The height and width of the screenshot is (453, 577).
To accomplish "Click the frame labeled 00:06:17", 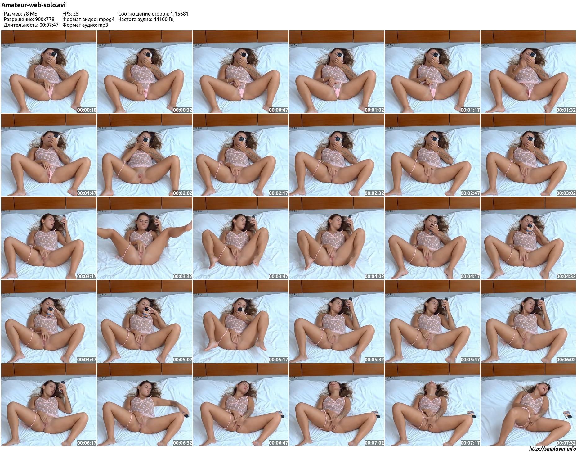I will tap(49, 405).
